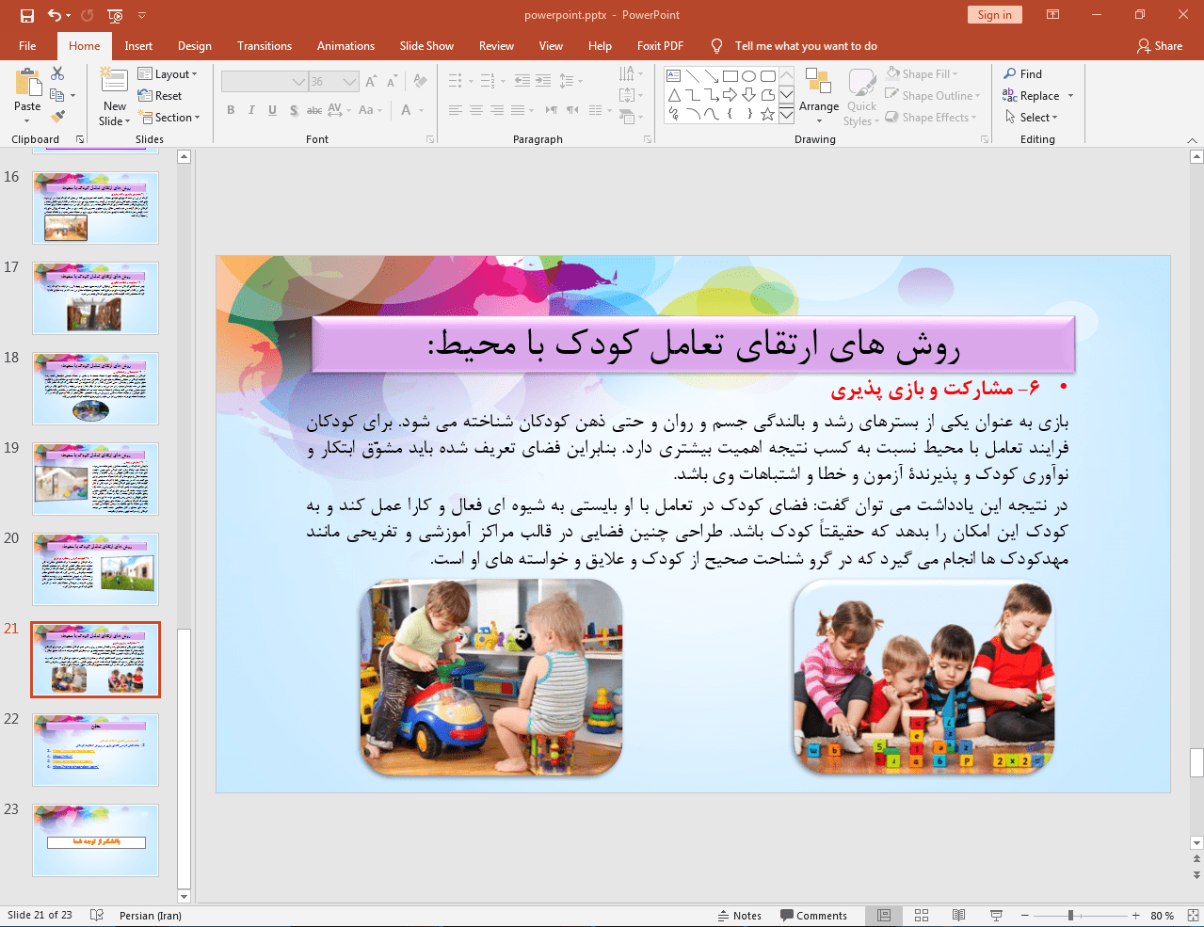The height and width of the screenshot is (927, 1204).
Task: Adjust the zoom slider handle
Action: (x=1070, y=916)
